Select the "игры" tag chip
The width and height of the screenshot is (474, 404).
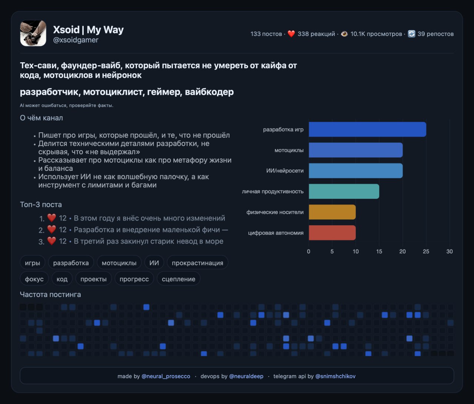(32, 263)
